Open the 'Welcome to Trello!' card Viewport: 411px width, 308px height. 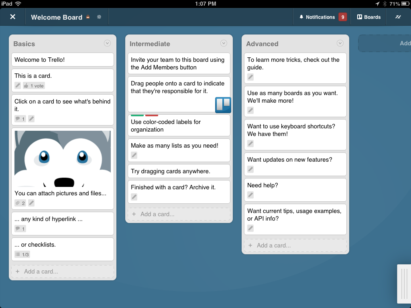(63, 60)
